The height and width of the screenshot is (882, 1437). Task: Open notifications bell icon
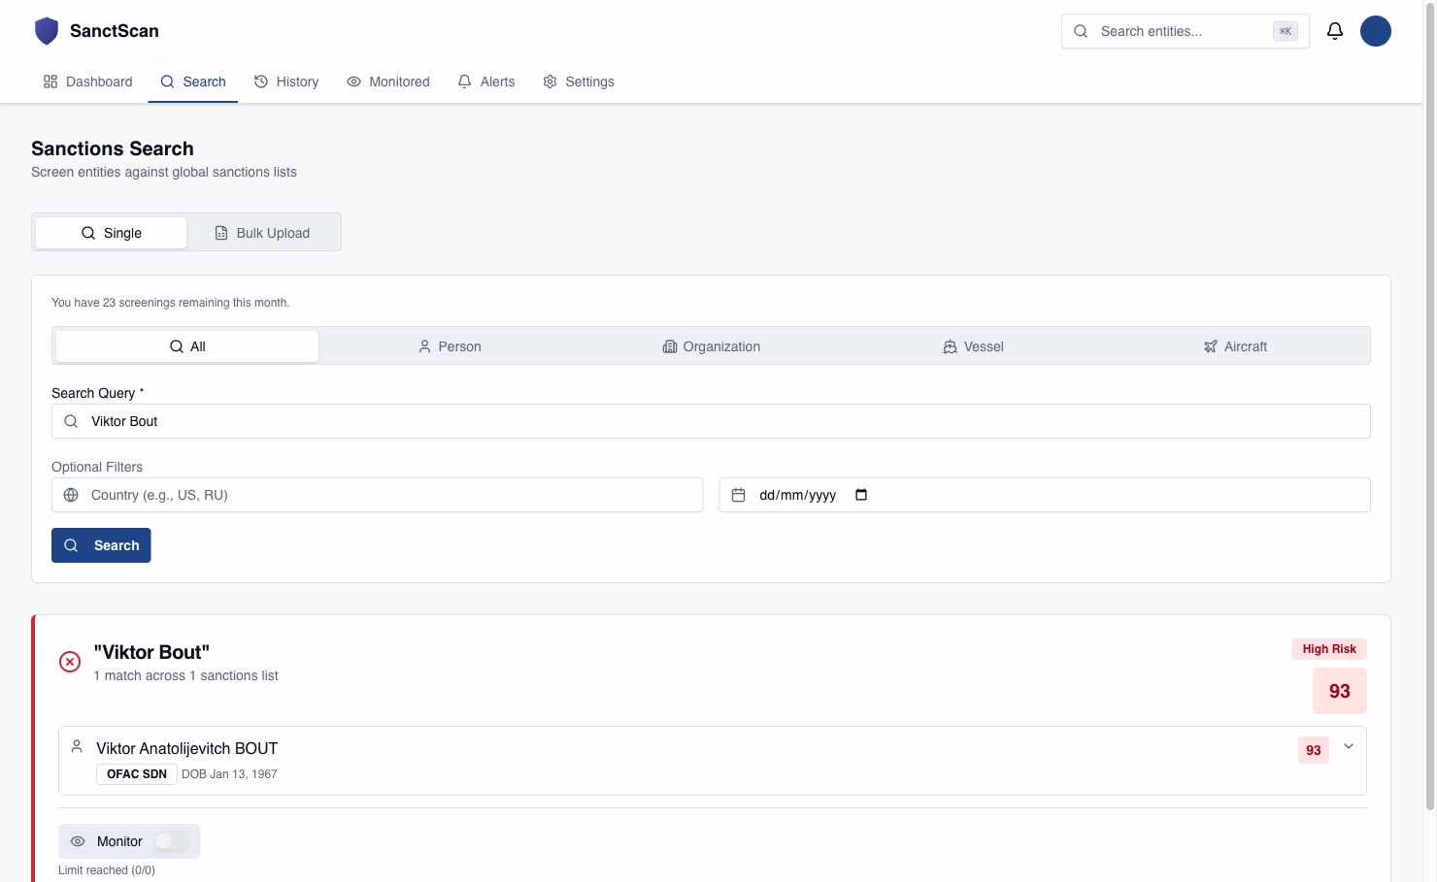coord(1334,31)
